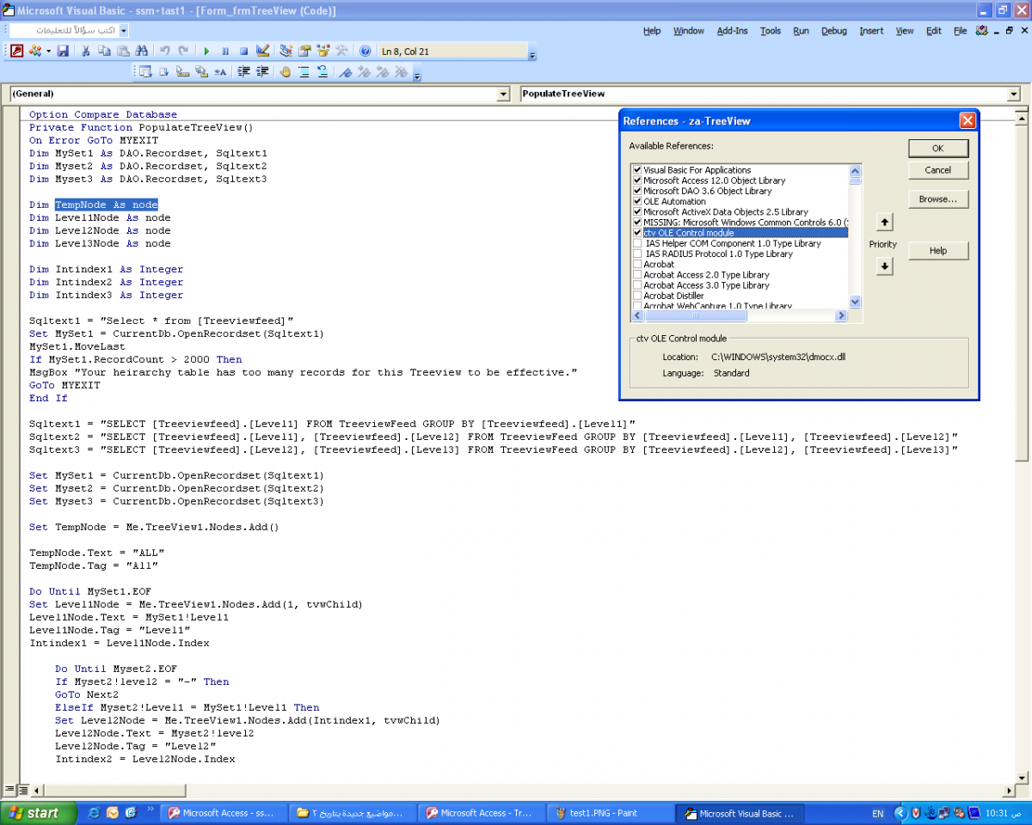The image size is (1032, 825).
Task: Expand the Insert object dropdown arrow in toolbar
Action: point(48,52)
